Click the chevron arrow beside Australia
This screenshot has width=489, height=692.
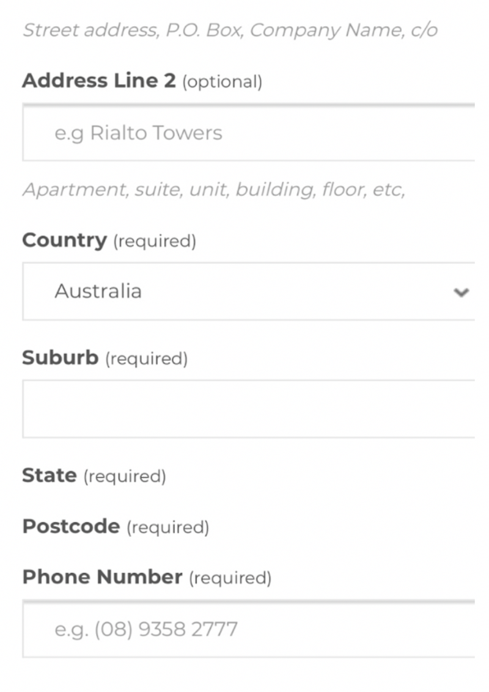[x=461, y=292]
